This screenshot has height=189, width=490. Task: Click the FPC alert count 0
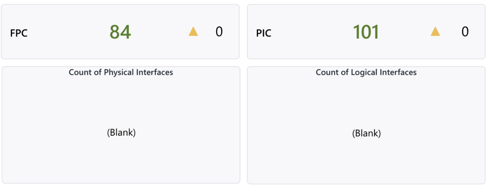tap(219, 32)
